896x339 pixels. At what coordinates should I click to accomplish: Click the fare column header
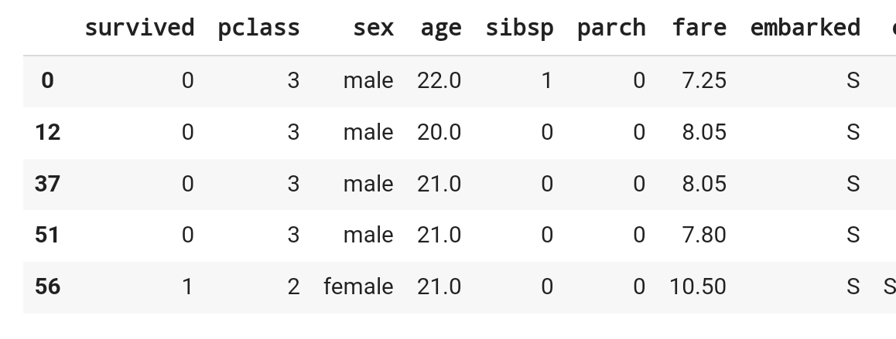click(699, 27)
